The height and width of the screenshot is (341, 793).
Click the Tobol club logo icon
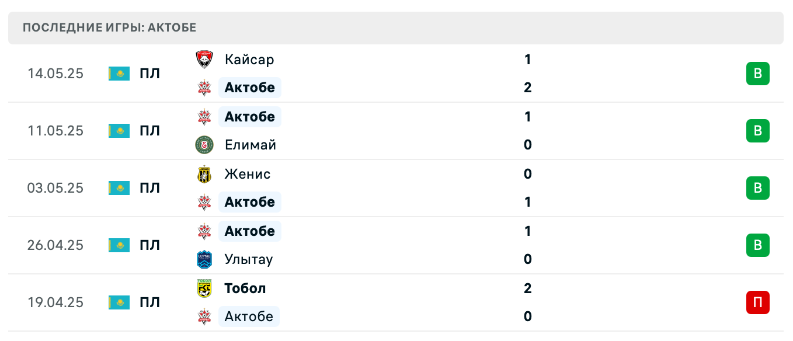(204, 288)
